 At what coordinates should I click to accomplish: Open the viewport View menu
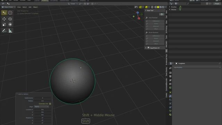(x=19, y=7)
